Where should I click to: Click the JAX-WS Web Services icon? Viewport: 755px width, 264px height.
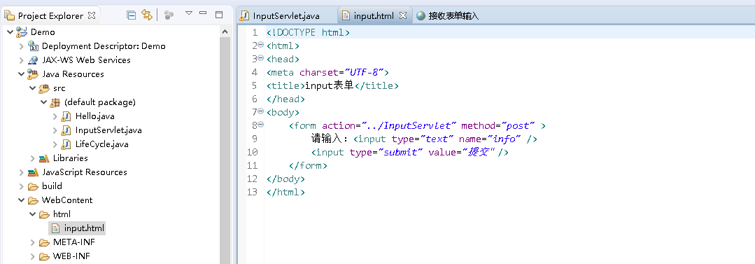click(33, 60)
